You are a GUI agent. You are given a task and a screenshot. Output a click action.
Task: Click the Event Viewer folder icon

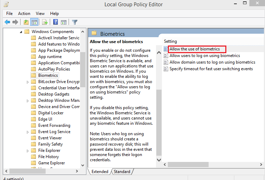[x=33, y=138]
